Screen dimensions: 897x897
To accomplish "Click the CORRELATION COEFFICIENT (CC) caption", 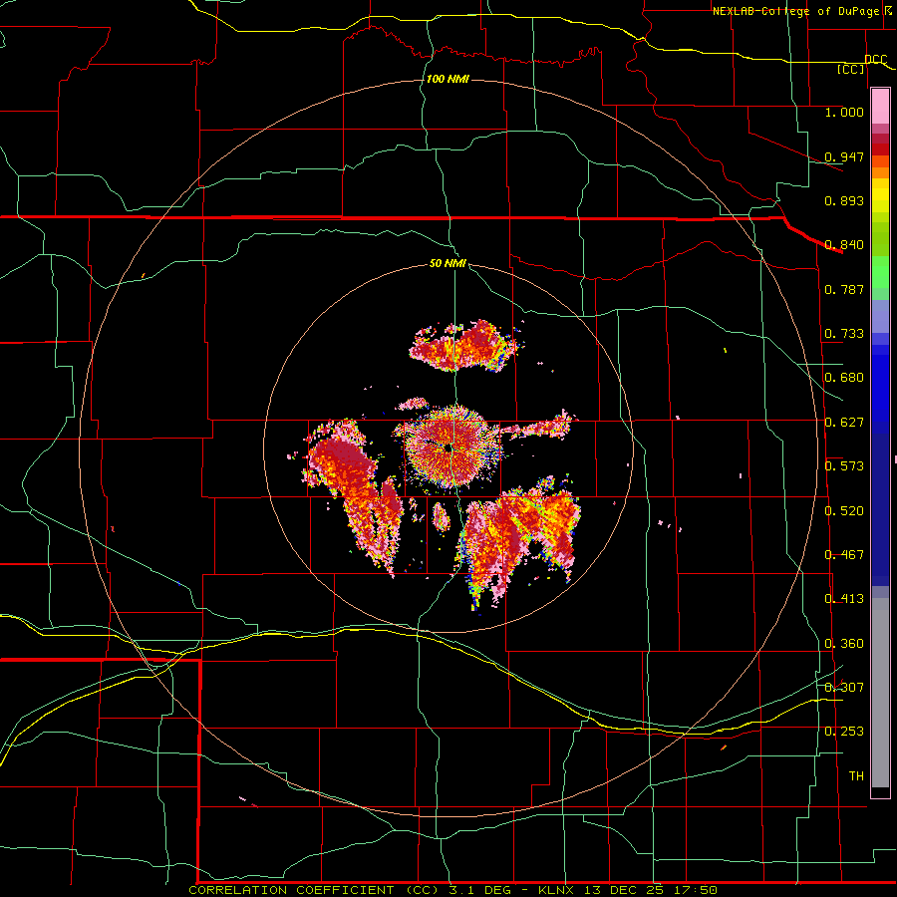I will tap(316, 890).
